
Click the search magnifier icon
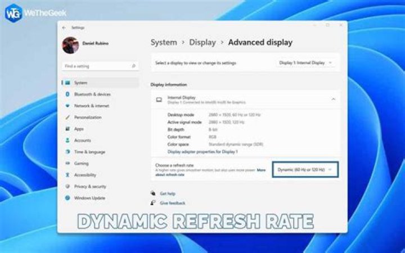133,66
